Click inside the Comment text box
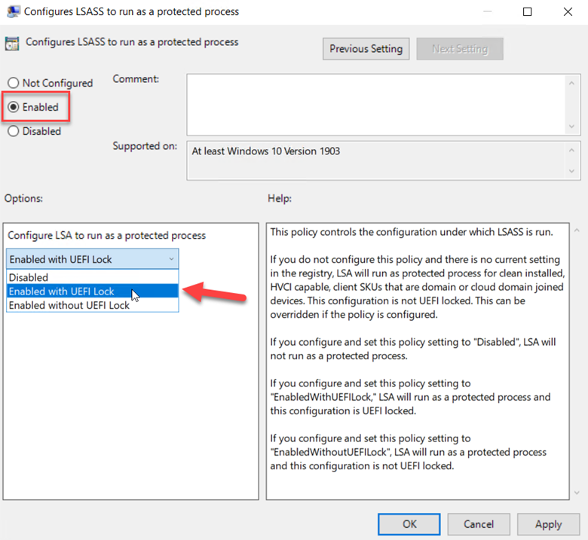The height and width of the screenshot is (540, 588). pyautogui.click(x=376, y=105)
